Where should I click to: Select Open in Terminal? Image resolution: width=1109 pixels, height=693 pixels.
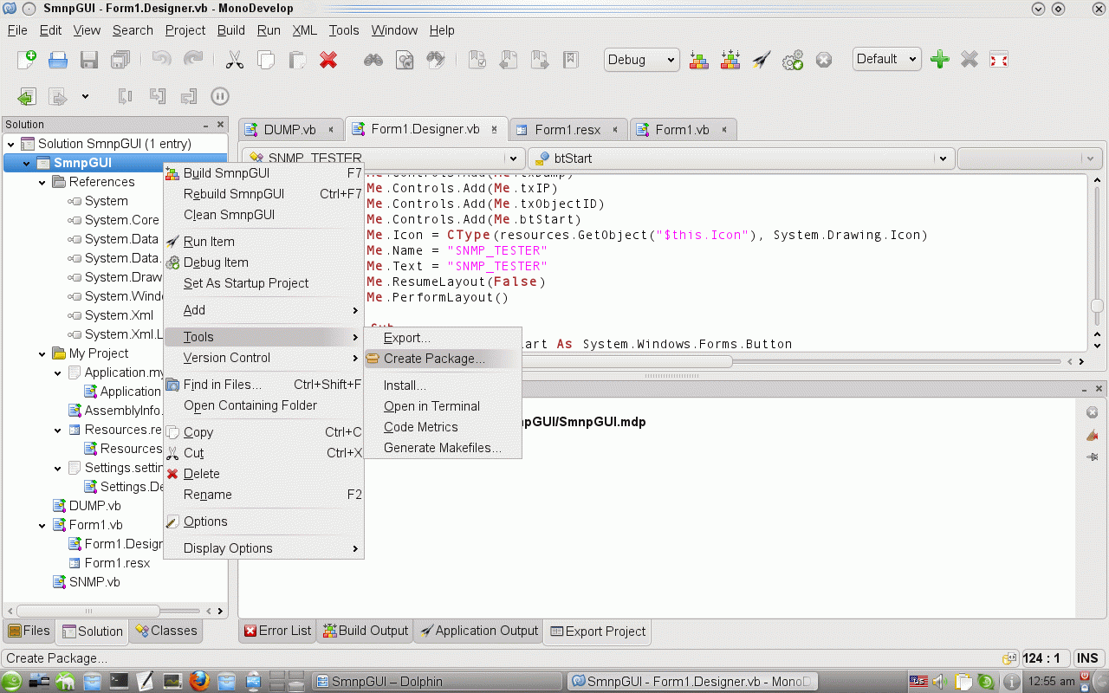pyautogui.click(x=443, y=406)
